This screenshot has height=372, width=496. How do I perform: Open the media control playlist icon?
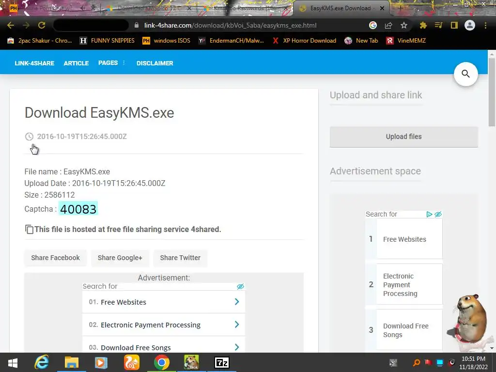(x=438, y=25)
